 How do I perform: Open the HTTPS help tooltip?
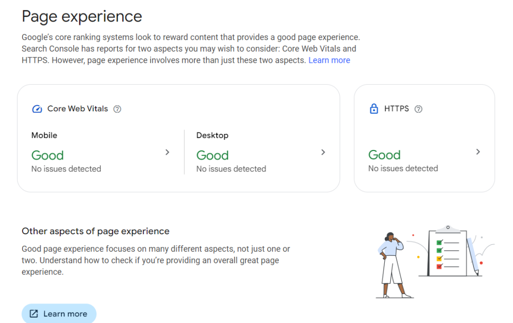pyautogui.click(x=419, y=108)
